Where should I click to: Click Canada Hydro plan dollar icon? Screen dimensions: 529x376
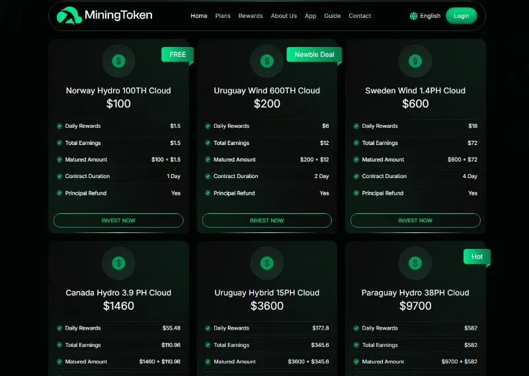(118, 263)
